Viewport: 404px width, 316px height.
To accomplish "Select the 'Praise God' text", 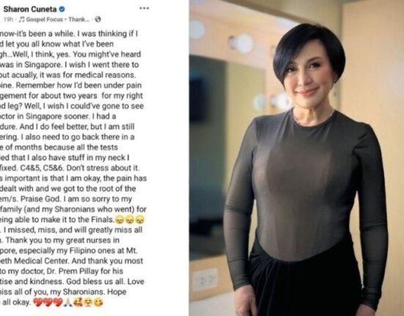I will [x=40, y=199].
